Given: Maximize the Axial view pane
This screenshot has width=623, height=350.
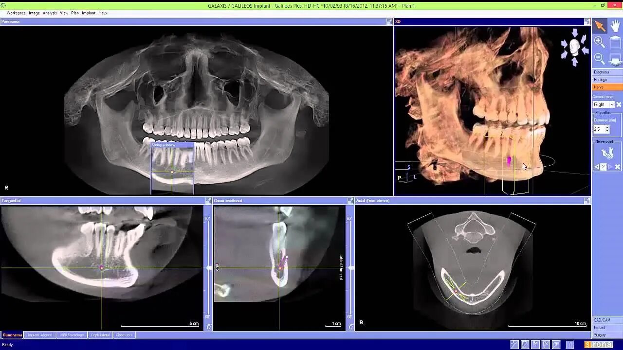Looking at the screenshot, I should click(x=586, y=201).
